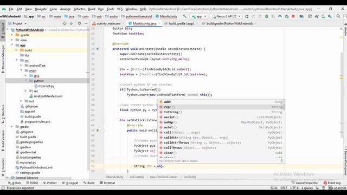Click the Debug app bug icon
This screenshot has height=195, width=347.
tap(266, 16)
